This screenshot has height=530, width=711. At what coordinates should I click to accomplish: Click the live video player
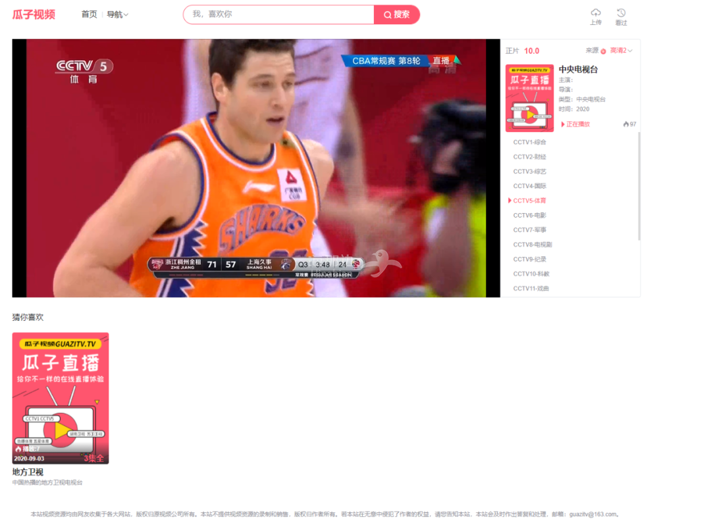(x=256, y=168)
